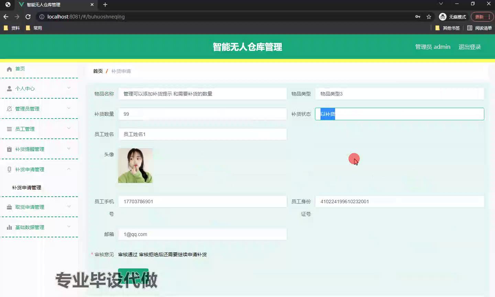Bookmark this page with the star icon
Viewport: 495px width, 297px height.
[429, 16]
